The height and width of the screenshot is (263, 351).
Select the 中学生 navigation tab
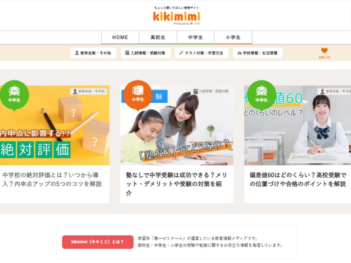pos(196,37)
